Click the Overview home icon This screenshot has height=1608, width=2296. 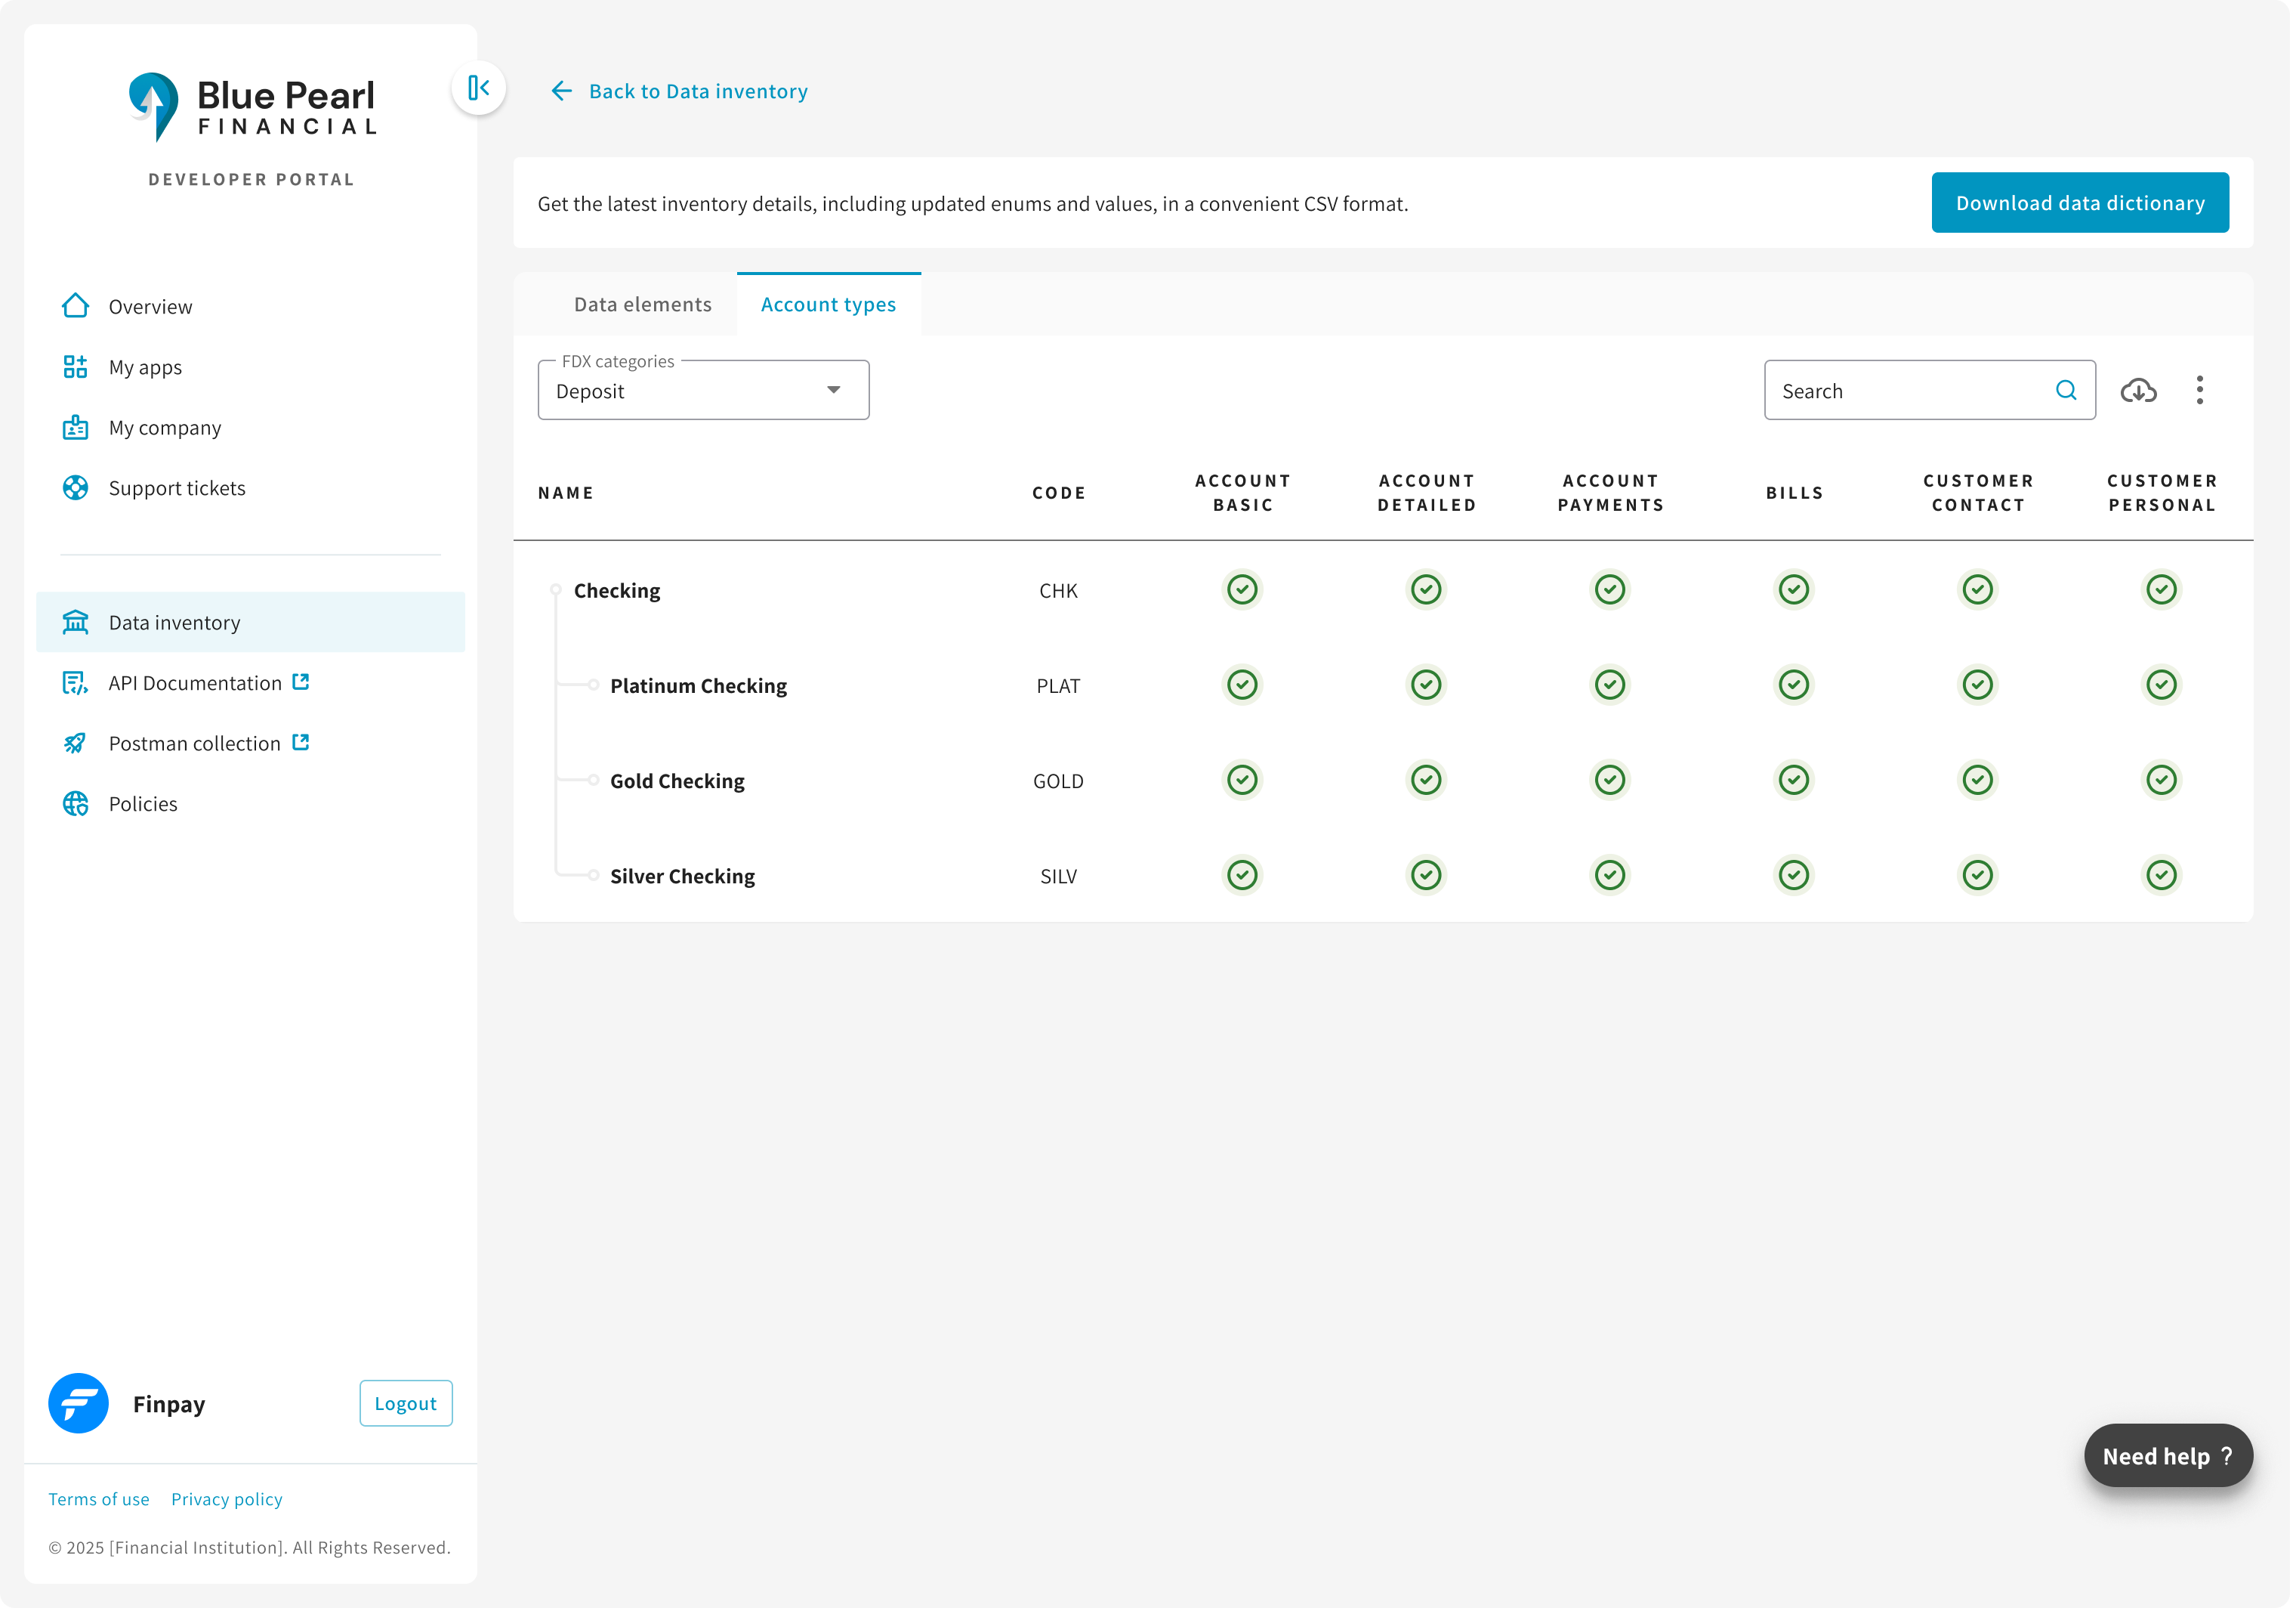click(75, 306)
